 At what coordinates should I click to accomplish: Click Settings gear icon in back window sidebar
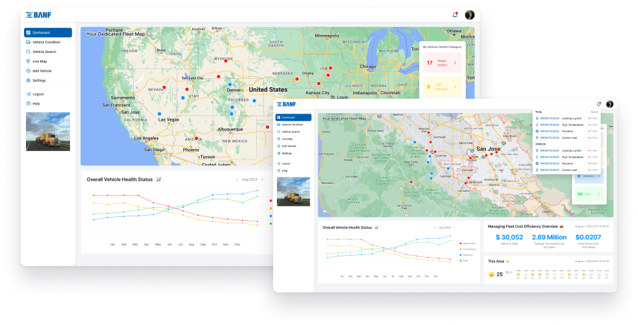tap(28, 81)
